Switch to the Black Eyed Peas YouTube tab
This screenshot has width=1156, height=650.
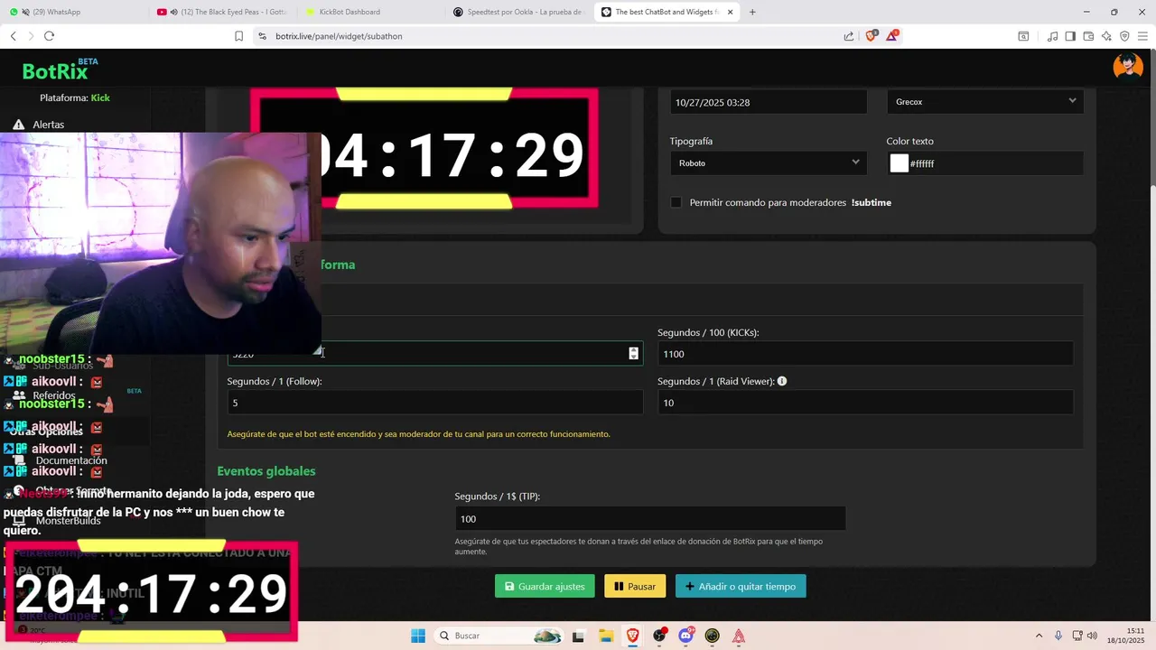[222, 12]
